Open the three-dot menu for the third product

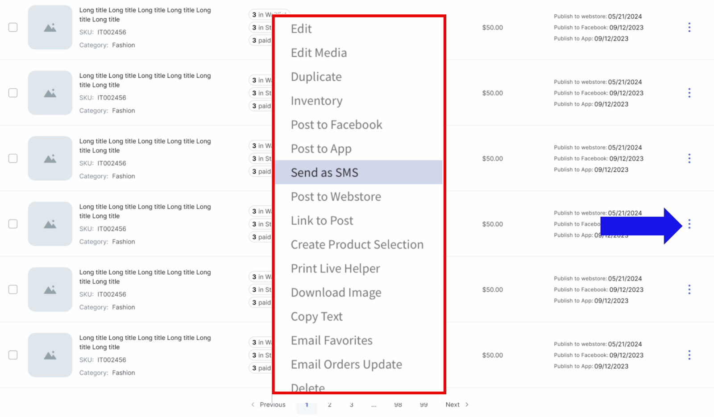pos(689,159)
